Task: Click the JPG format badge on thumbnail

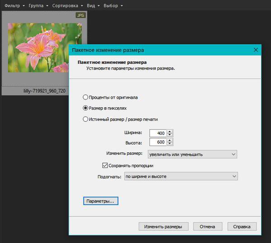Action: point(80,15)
